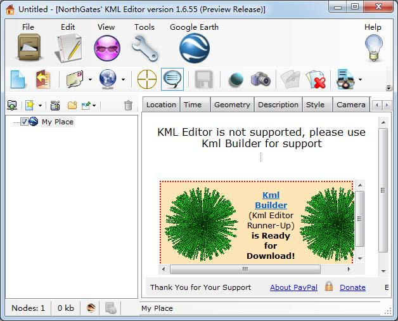Click the app house icon in title bar
This screenshot has width=398, height=321.
(10, 10)
